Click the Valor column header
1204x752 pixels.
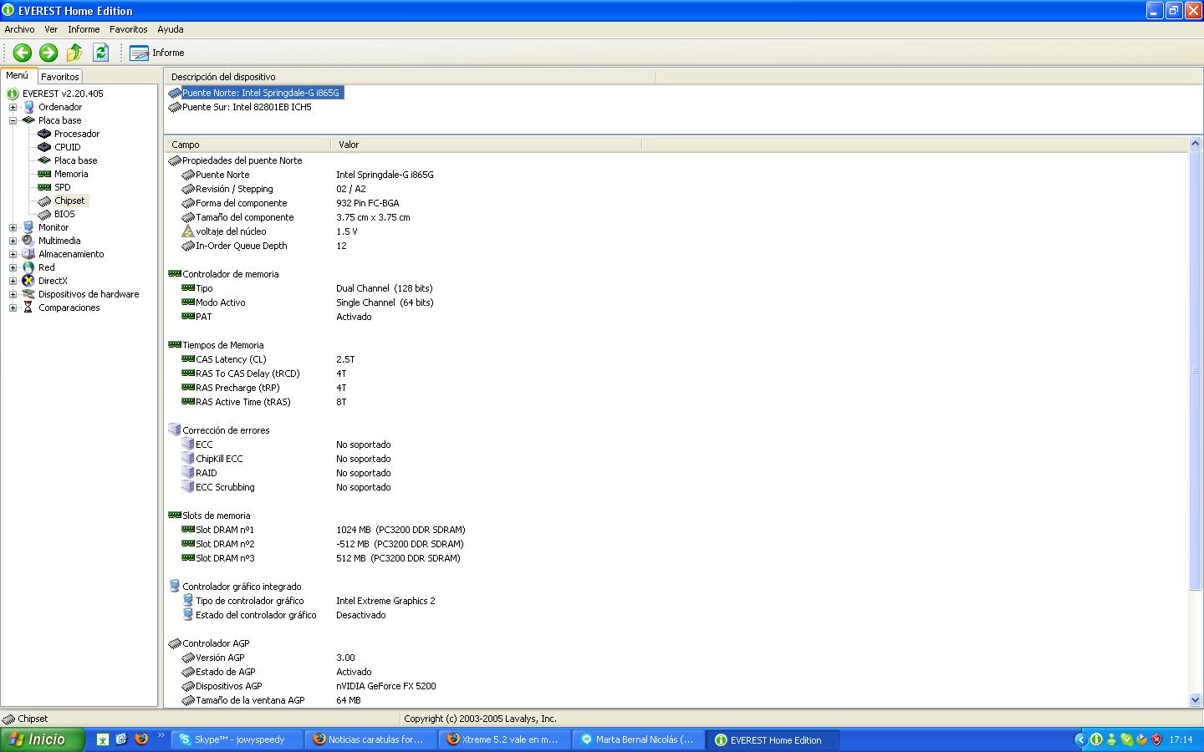click(486, 145)
